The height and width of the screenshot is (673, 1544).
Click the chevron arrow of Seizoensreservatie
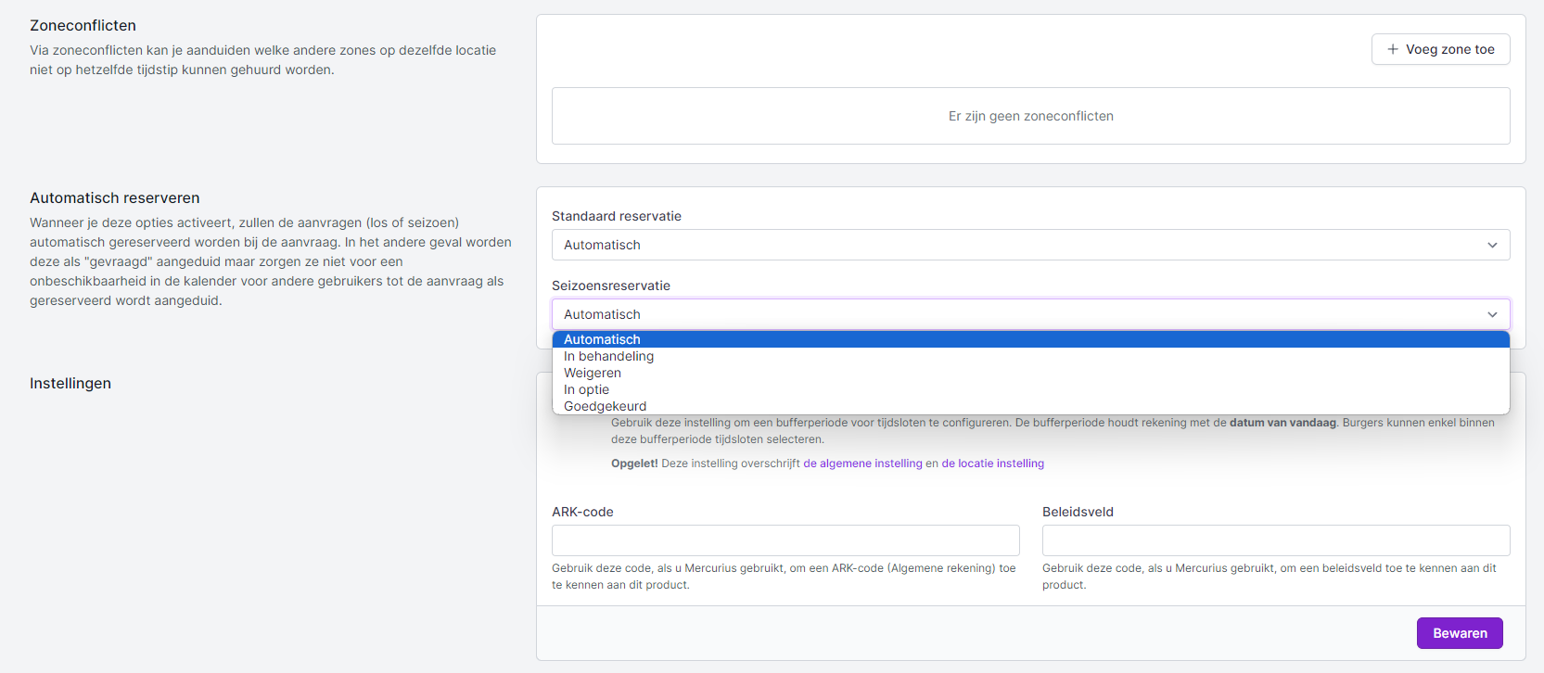pos(1492,314)
